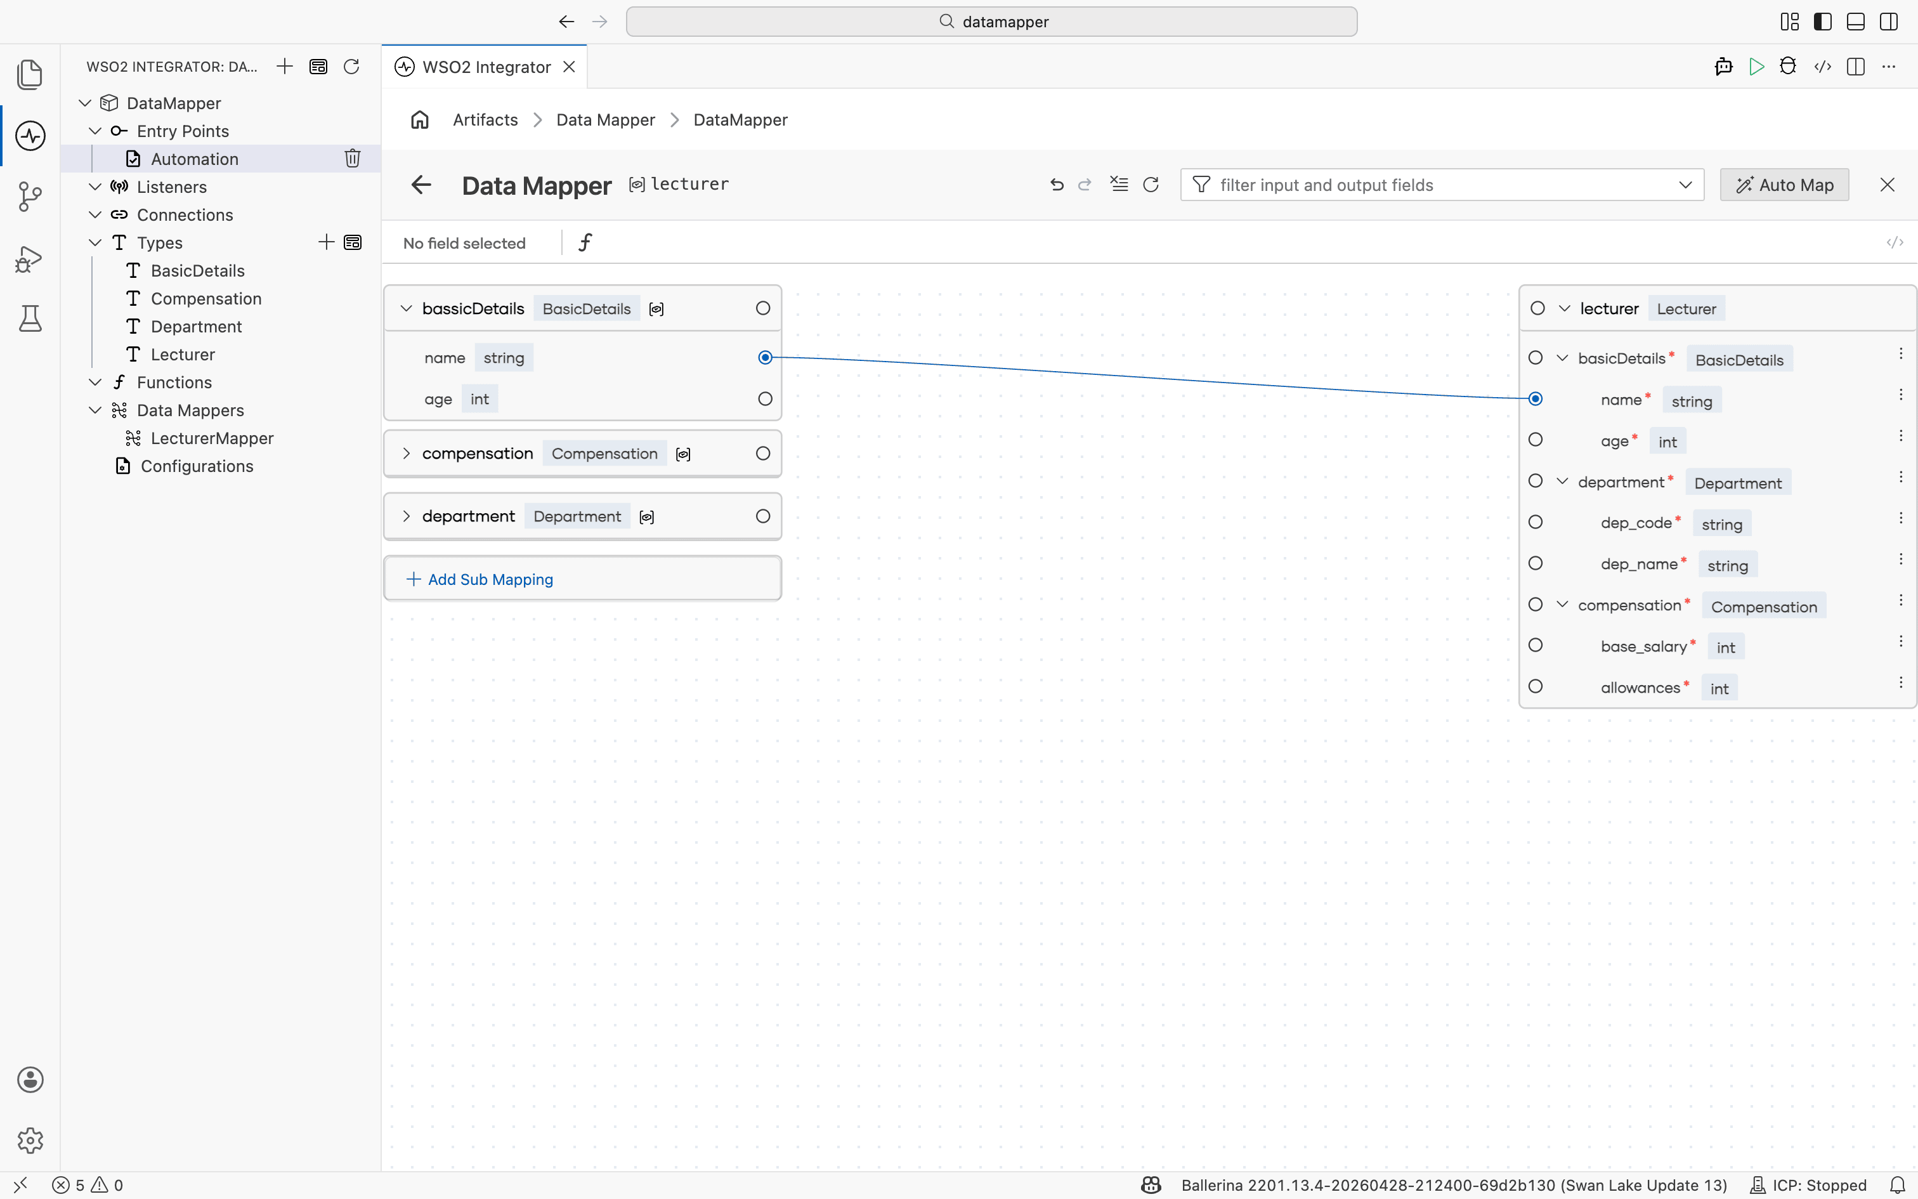Image resolution: width=1918 pixels, height=1199 pixels.
Task: Open Source Control view icon
Action: click(x=30, y=197)
